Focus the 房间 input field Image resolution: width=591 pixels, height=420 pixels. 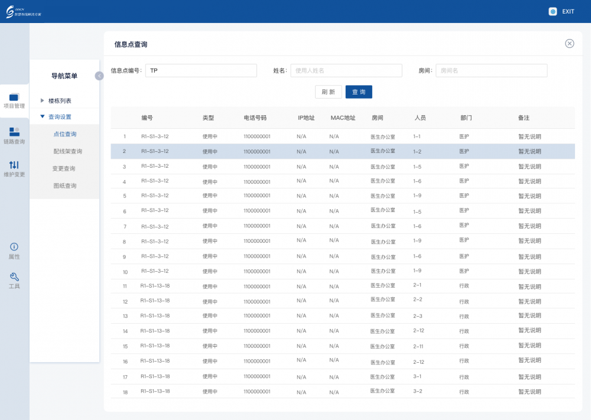(492, 70)
